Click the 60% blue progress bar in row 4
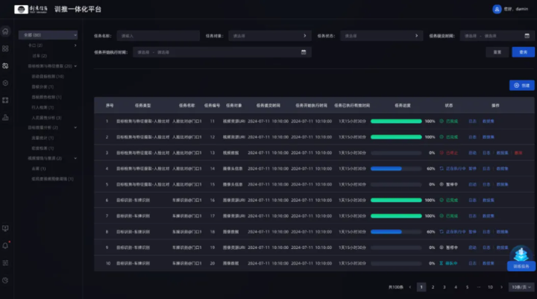This screenshot has width=537, height=299. click(x=396, y=169)
